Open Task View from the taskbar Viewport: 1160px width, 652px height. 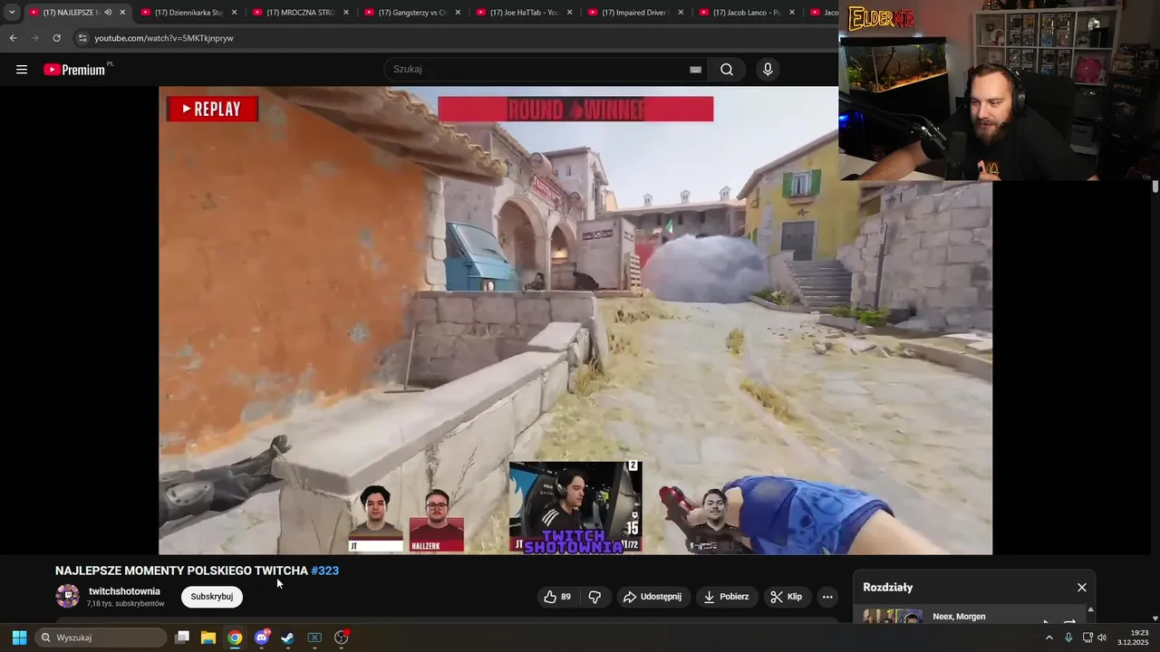coord(182,638)
